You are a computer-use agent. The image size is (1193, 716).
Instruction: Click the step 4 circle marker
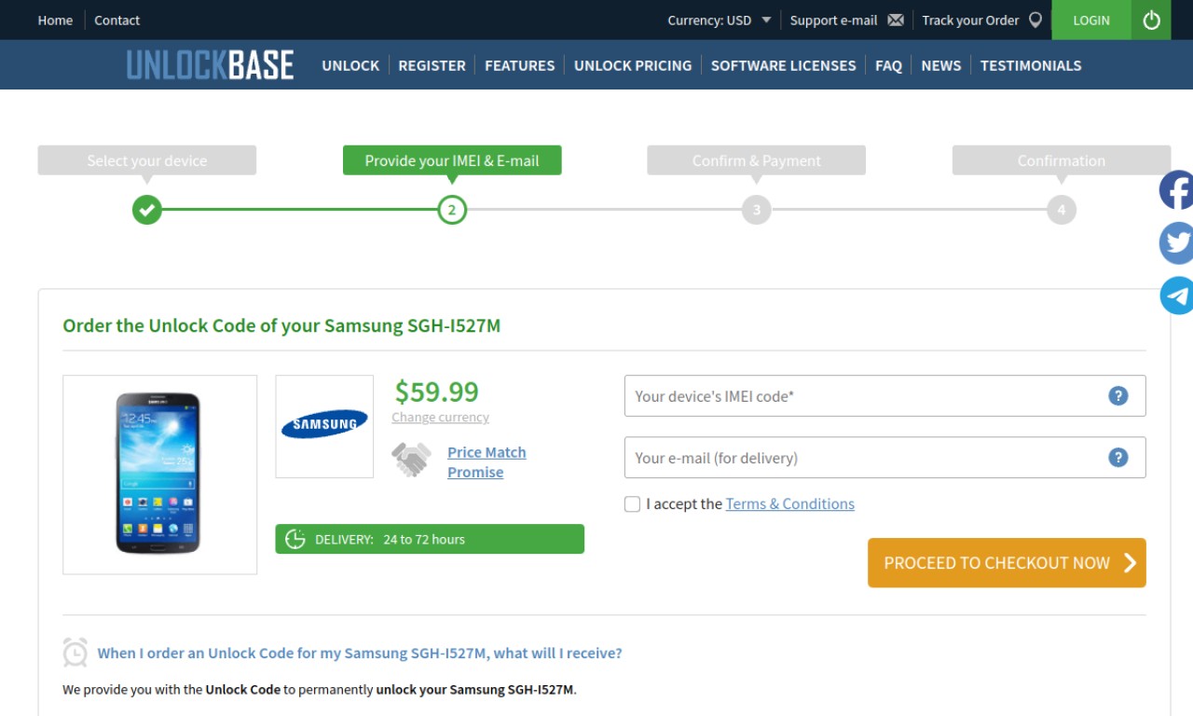(1061, 210)
